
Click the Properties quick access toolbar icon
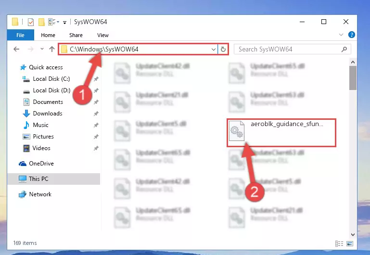pos(31,22)
